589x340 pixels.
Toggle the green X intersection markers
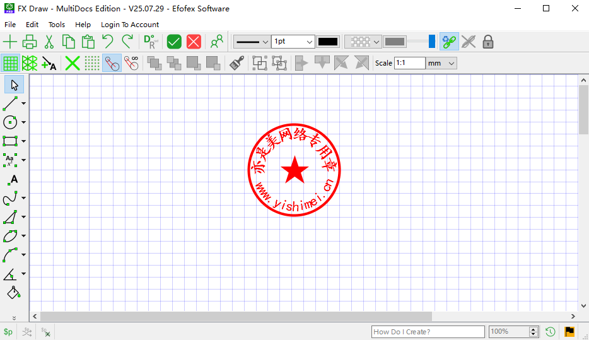coord(73,63)
